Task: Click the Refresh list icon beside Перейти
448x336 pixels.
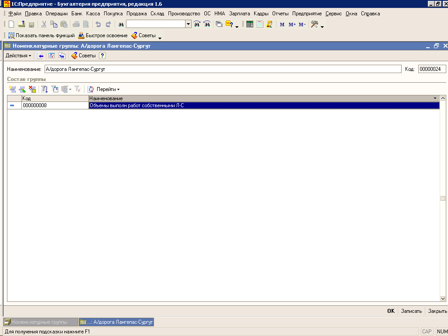Action: (x=91, y=89)
